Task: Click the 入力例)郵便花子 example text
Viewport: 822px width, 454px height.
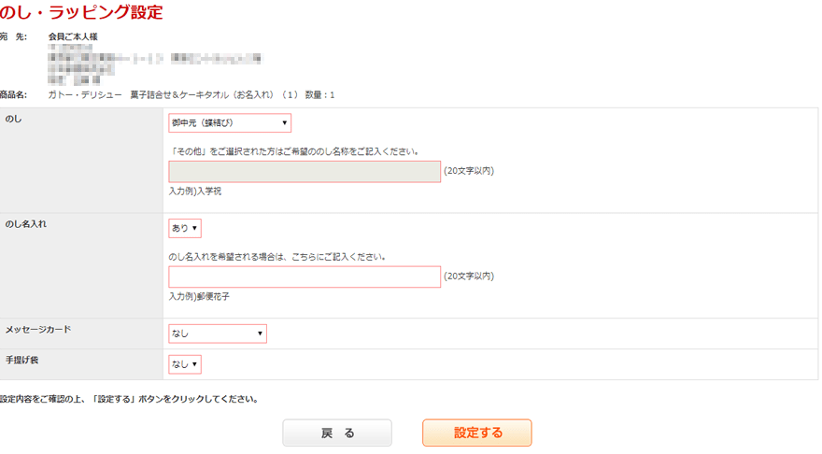Action: [x=199, y=296]
